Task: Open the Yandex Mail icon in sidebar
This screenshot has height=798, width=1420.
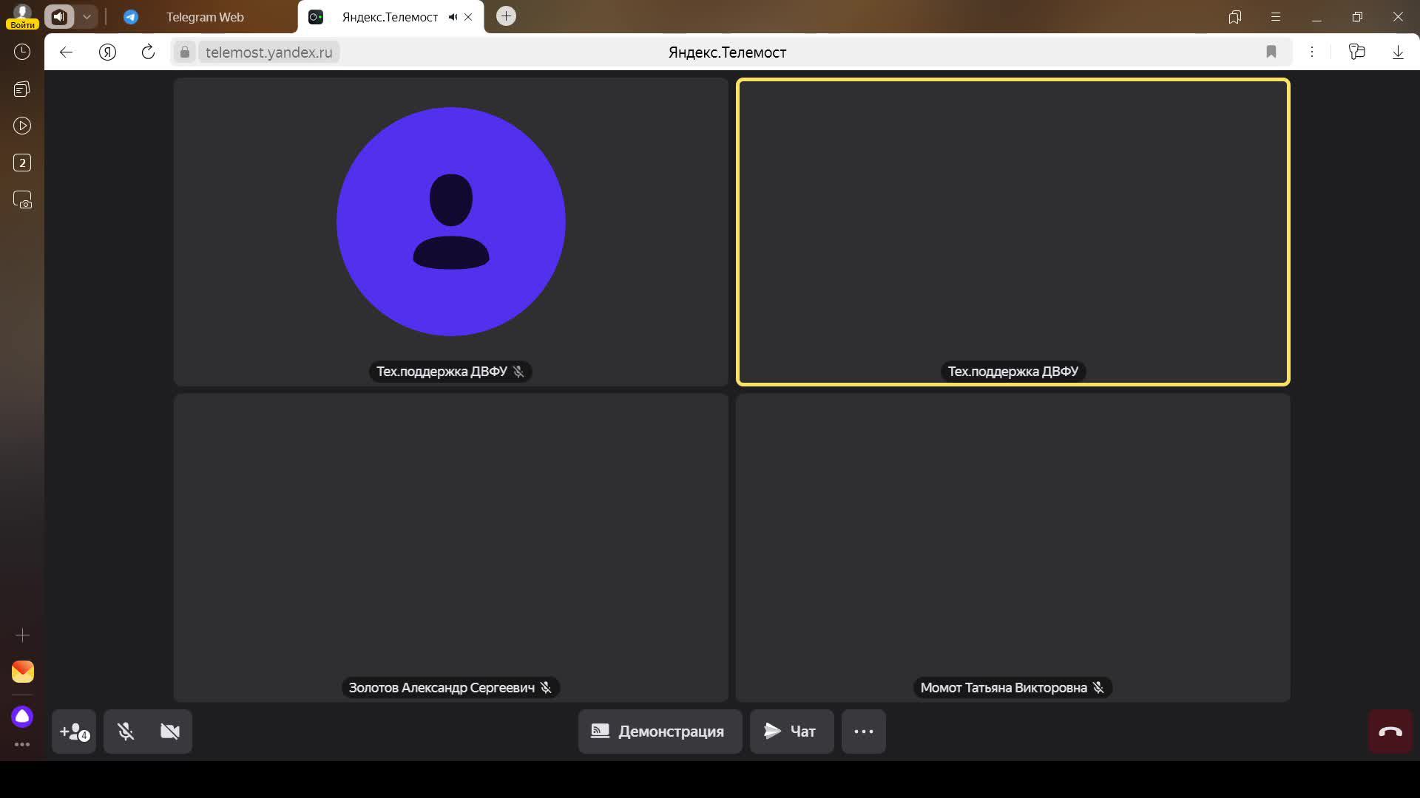Action: click(22, 671)
